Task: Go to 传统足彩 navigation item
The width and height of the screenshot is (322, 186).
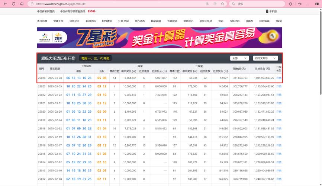Action: click(234, 21)
